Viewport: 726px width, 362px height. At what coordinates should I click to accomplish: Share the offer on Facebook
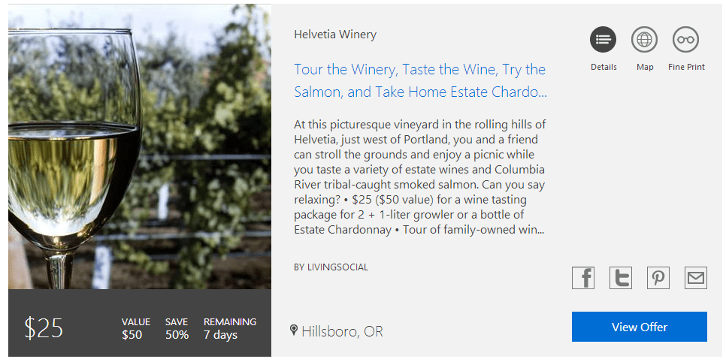click(x=583, y=278)
